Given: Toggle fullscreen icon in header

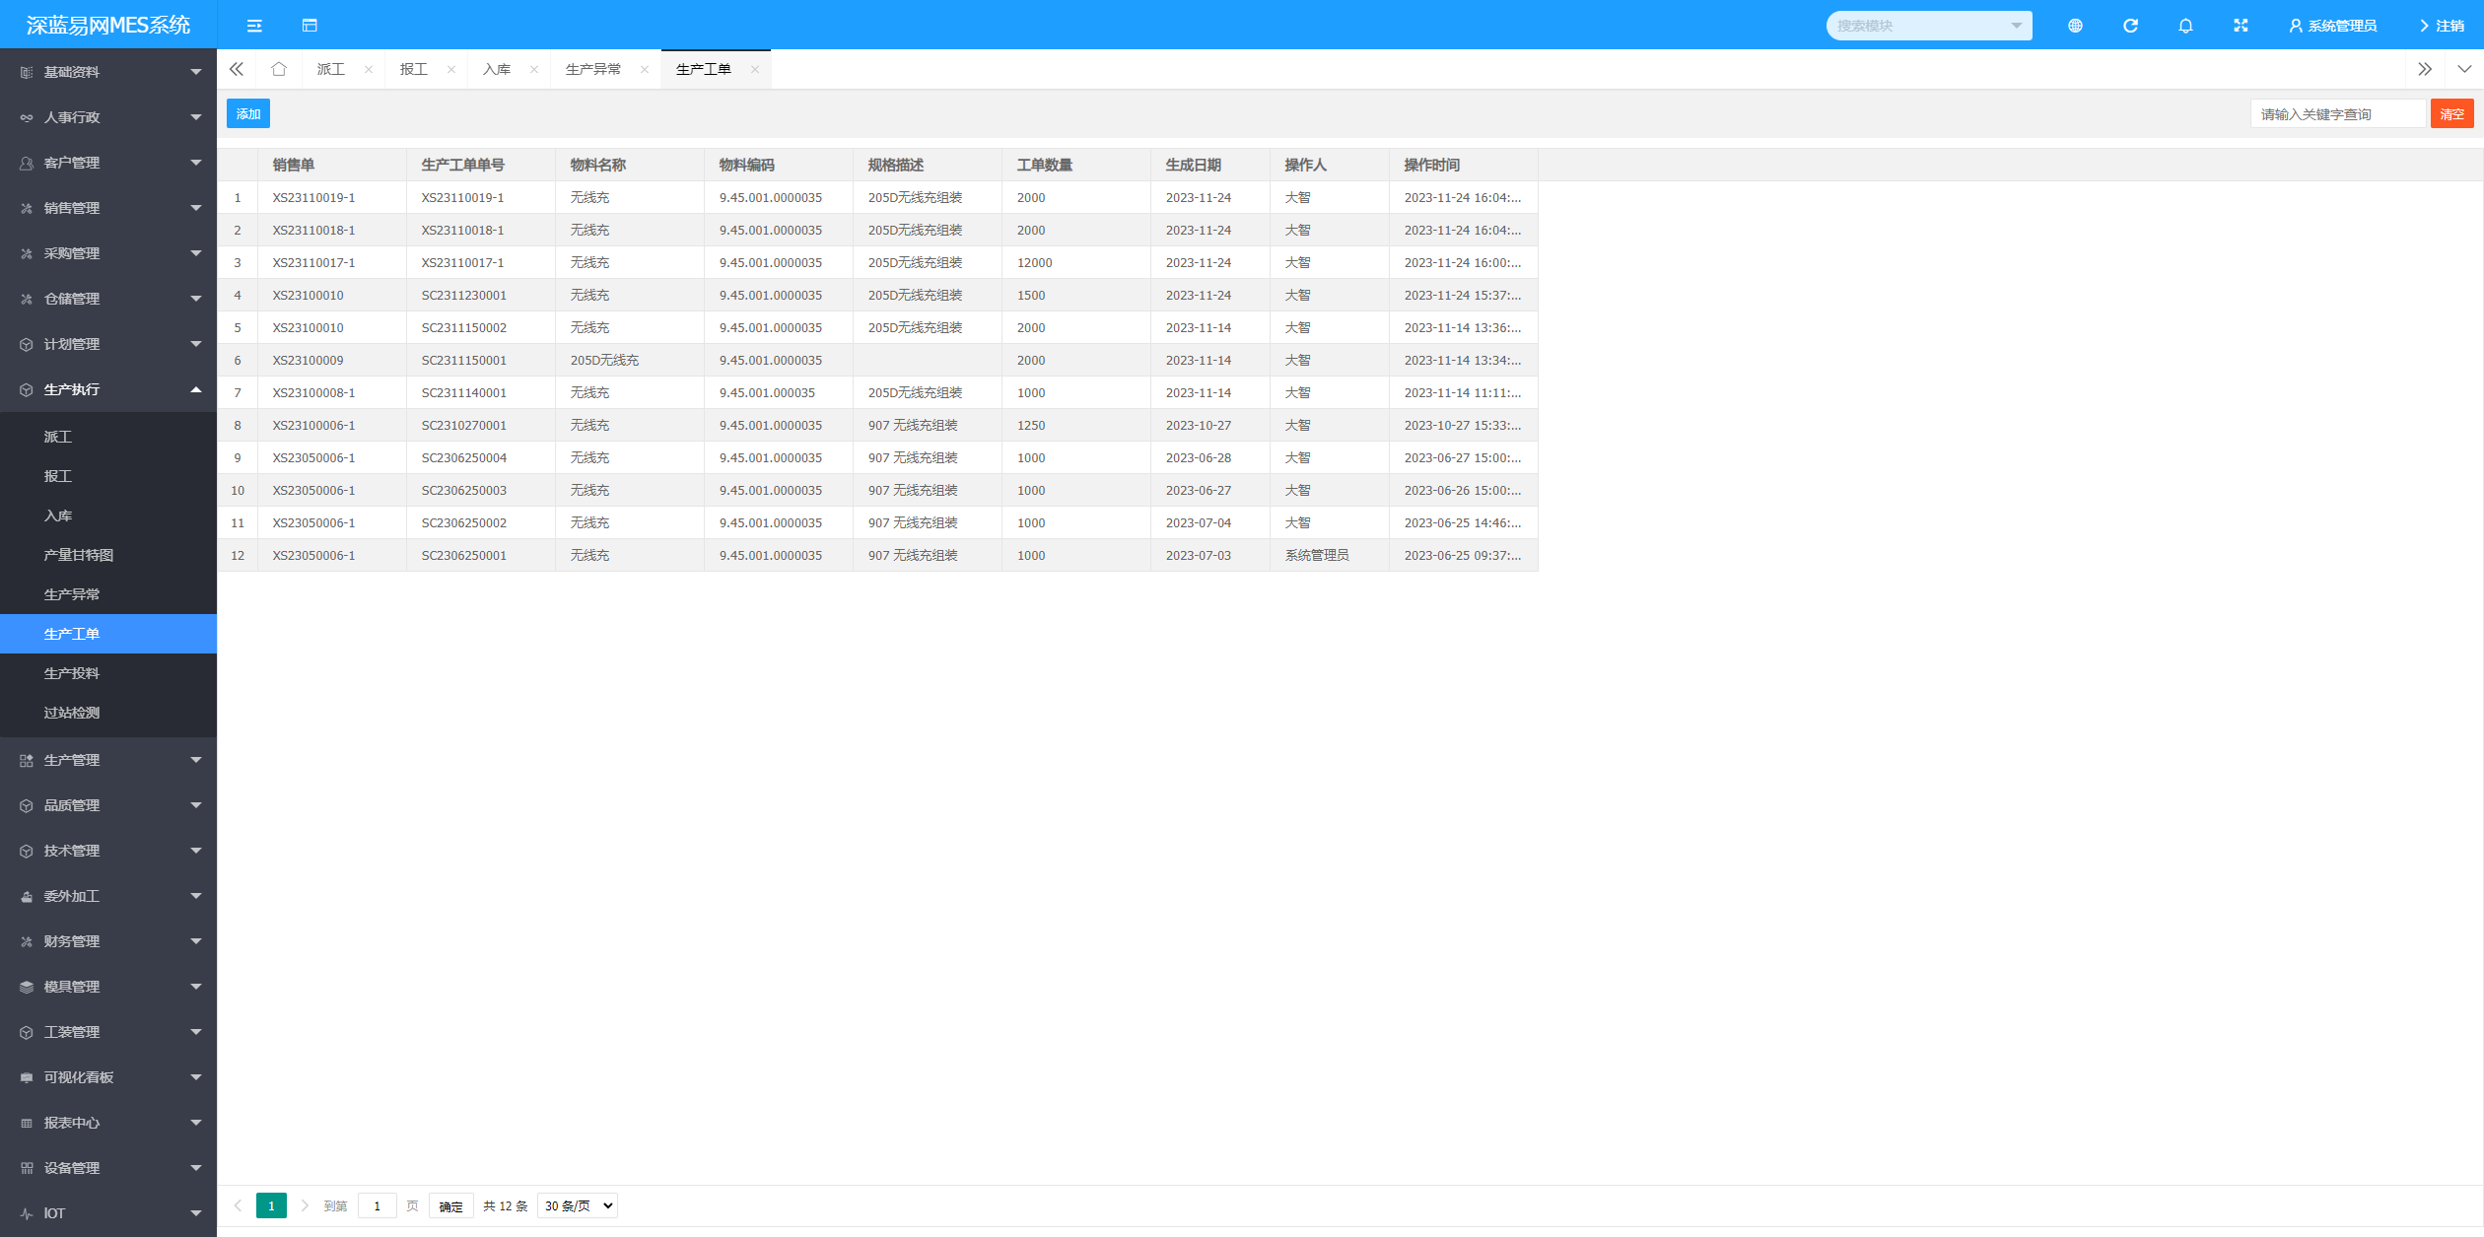Looking at the screenshot, I should pos(2241,26).
